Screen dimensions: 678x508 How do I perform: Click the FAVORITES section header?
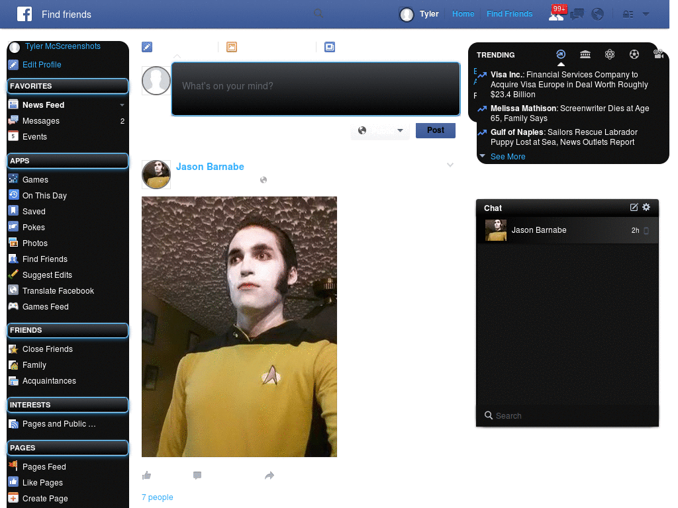pos(68,86)
